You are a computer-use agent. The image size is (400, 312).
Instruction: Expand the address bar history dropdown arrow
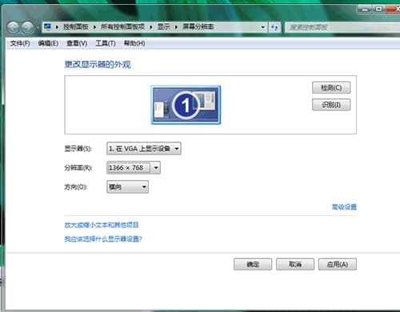pos(263,27)
